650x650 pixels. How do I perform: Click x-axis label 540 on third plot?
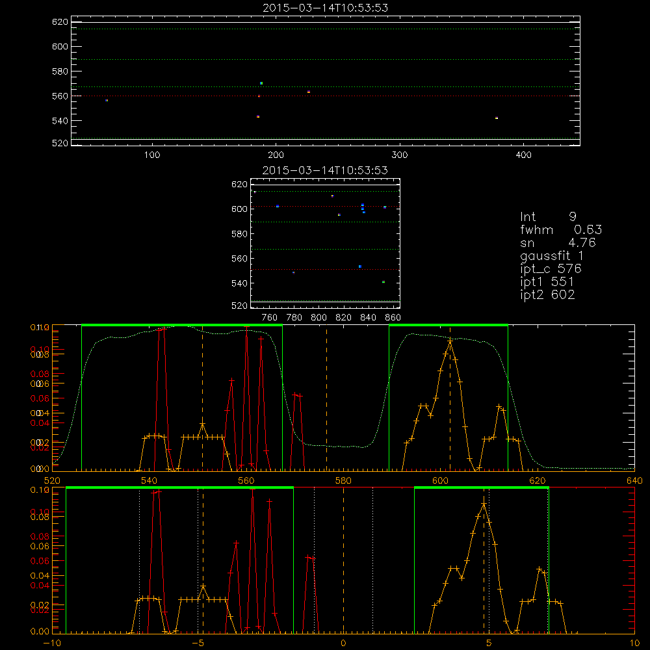pos(149,481)
